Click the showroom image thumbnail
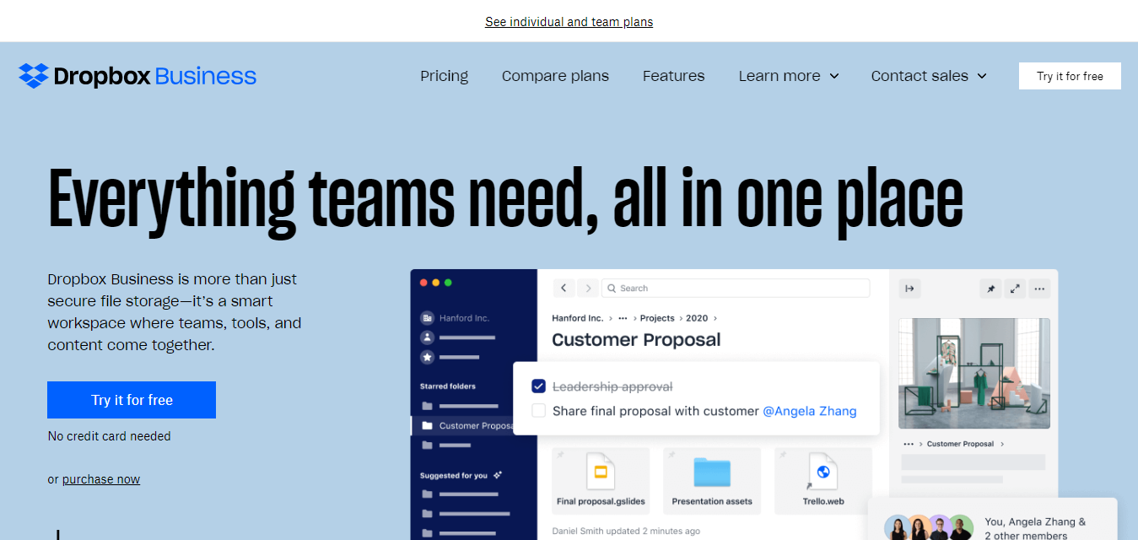This screenshot has width=1138, height=540. [x=974, y=373]
